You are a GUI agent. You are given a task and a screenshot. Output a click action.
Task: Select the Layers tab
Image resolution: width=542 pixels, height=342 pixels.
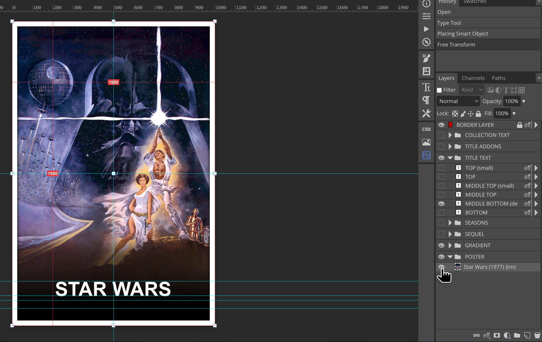point(446,78)
